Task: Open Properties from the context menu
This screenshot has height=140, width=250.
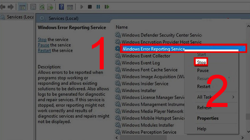Action: pyautogui.click(x=208, y=118)
